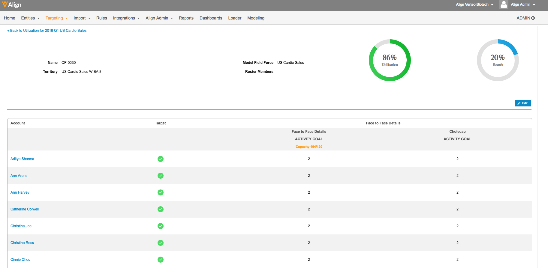Click Aditya Sharma's green target checkmark
This screenshot has width=548, height=268.
(x=161, y=159)
